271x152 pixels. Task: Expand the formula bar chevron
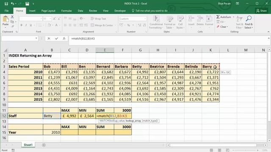[269, 38]
